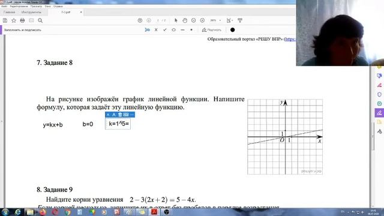This screenshot has width=384, height=216.
Task: Open the more tools icon in right panel
Action: coord(379,131)
